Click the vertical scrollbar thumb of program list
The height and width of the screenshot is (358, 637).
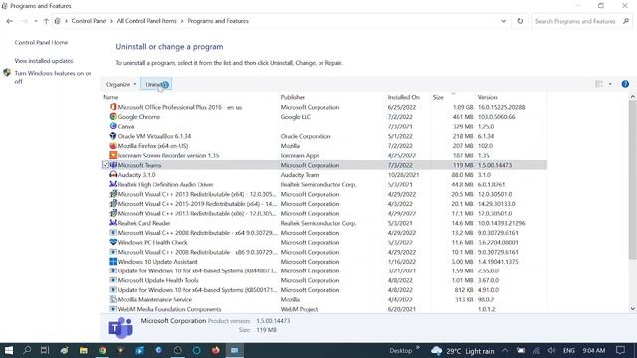pyautogui.click(x=633, y=180)
